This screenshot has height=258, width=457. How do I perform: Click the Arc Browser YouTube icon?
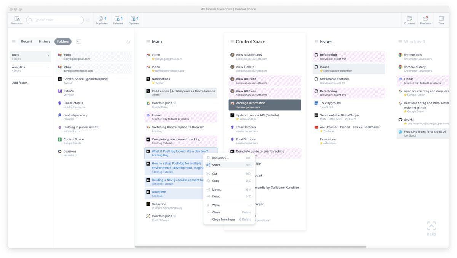pyautogui.click(x=316, y=127)
